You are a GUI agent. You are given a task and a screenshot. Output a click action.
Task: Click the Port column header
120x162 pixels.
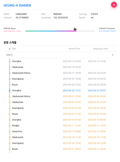[x=14, y=49]
